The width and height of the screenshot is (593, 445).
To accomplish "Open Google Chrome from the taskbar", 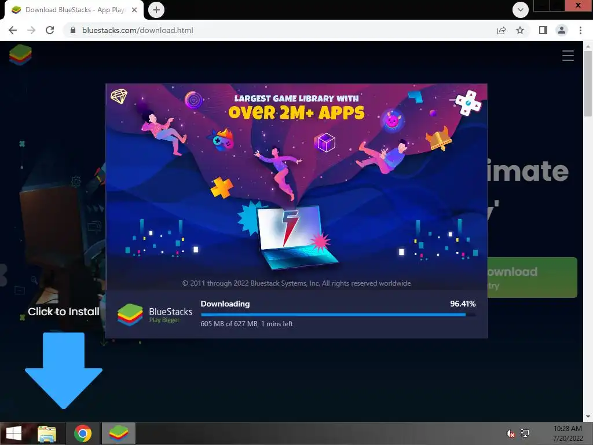I will pos(83,433).
